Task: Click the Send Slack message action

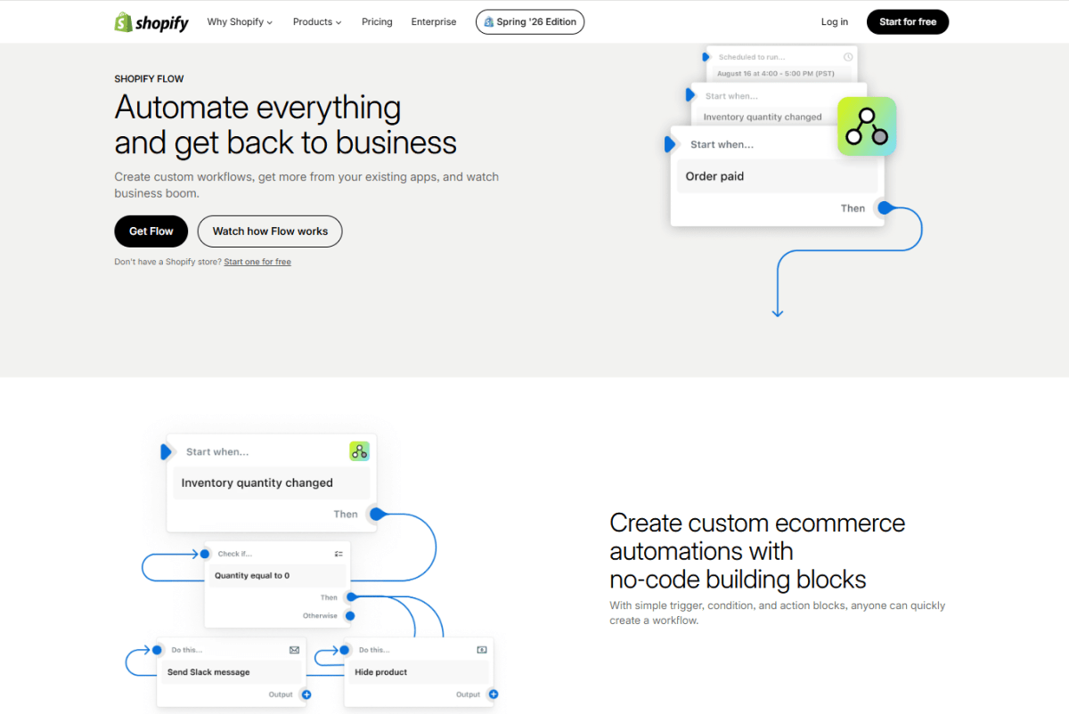Action: 233,672
